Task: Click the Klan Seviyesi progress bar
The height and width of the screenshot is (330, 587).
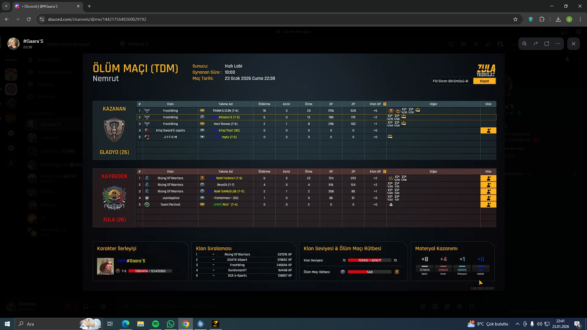Action: (370, 260)
